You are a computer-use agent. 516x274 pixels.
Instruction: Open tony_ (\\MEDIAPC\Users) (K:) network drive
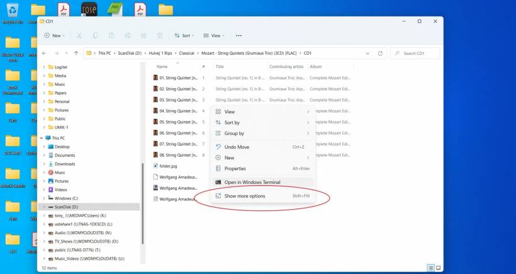tap(77, 215)
